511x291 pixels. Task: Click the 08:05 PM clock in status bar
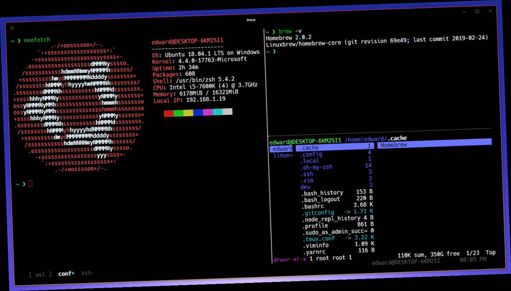point(473,259)
